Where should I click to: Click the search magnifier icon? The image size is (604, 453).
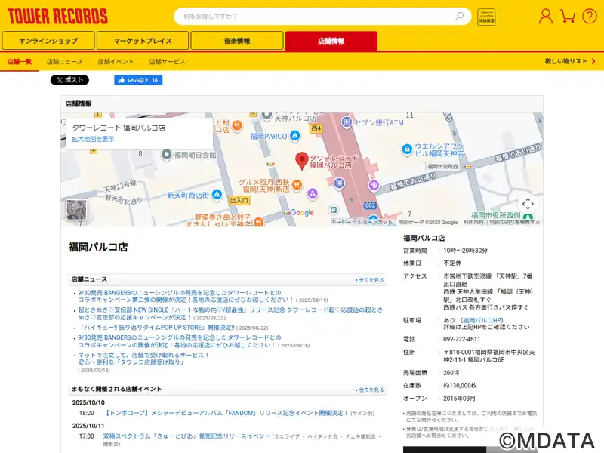(x=459, y=16)
